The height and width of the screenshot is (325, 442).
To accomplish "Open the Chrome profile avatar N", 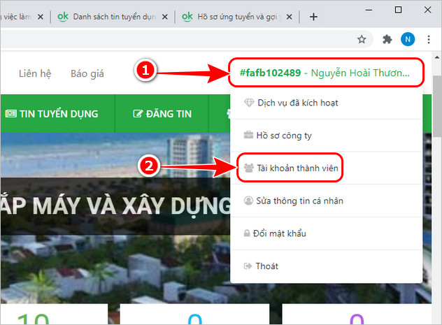I will point(408,39).
